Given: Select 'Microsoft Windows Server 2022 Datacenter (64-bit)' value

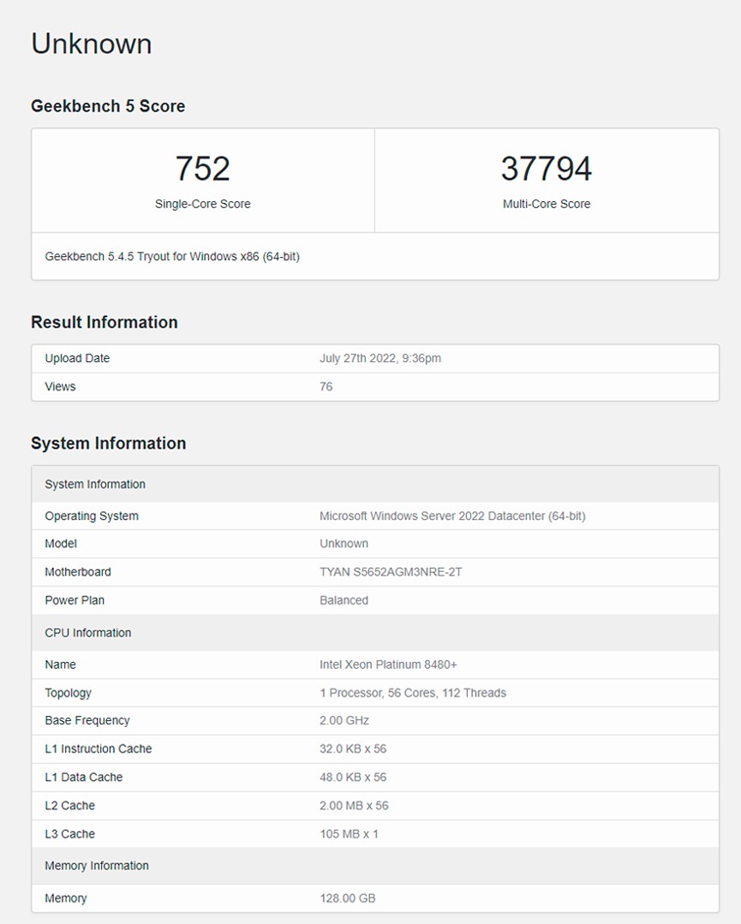Looking at the screenshot, I should click(x=452, y=516).
